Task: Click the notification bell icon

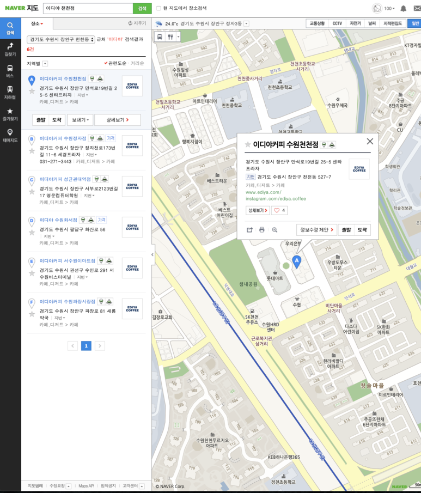Action: [403, 9]
